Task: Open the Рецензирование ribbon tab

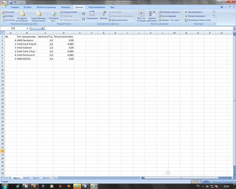Action: point(97,7)
